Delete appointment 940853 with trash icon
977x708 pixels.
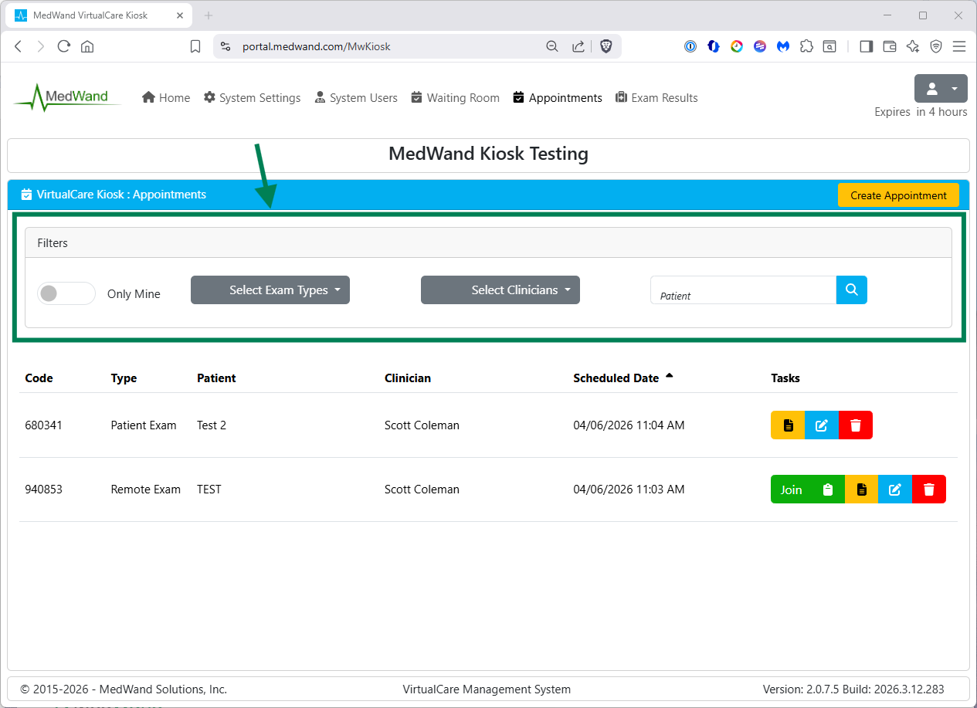929,490
